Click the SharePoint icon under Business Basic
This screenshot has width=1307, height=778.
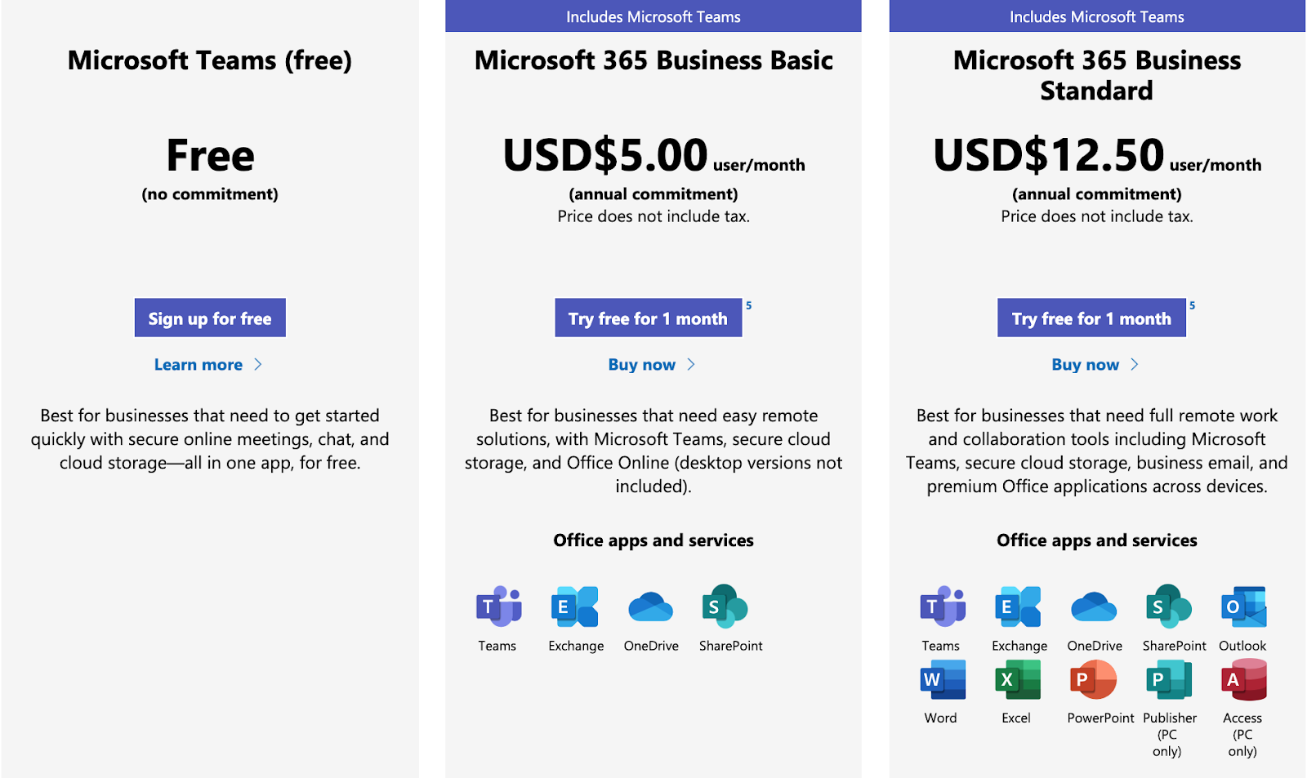(725, 607)
